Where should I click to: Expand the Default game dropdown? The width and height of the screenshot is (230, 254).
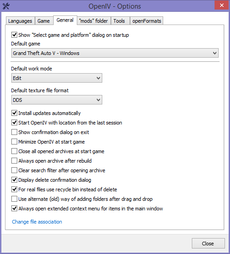tap(115, 53)
